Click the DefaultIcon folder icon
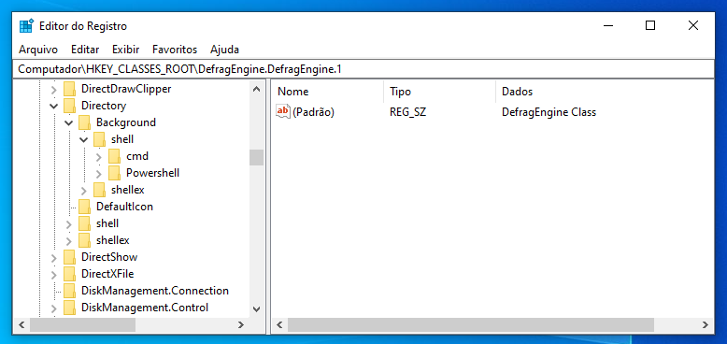Viewport: 727px width, 344px height. [x=84, y=207]
